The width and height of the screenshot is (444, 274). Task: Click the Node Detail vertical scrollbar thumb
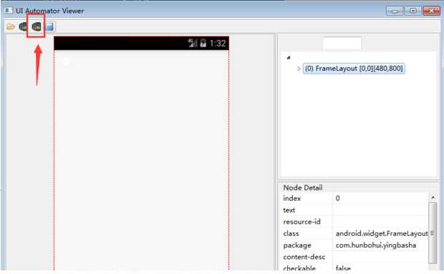tap(433, 233)
